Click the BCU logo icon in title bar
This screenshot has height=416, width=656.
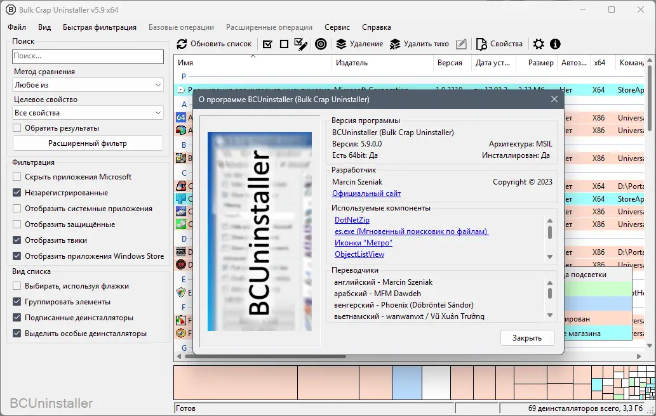[10, 9]
